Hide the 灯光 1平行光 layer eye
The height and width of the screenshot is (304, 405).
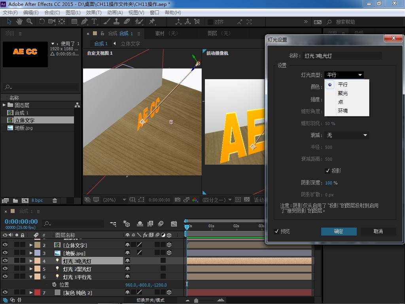point(5,276)
